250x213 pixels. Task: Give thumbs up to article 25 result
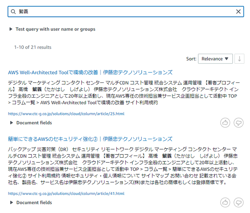click(225, 123)
